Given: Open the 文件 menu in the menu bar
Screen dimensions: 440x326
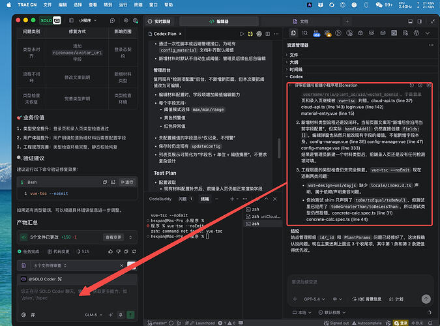Looking at the screenshot, I should pyautogui.click(x=48, y=5).
